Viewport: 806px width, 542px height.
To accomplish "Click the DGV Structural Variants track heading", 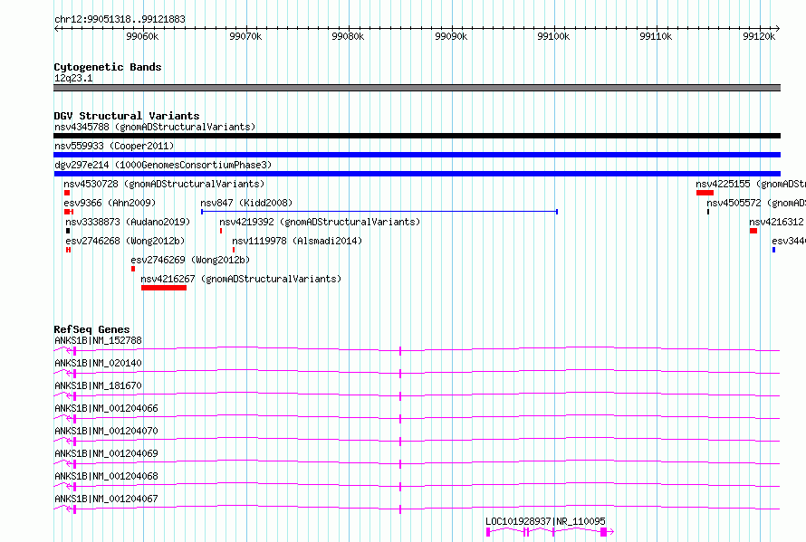I will (x=127, y=116).
